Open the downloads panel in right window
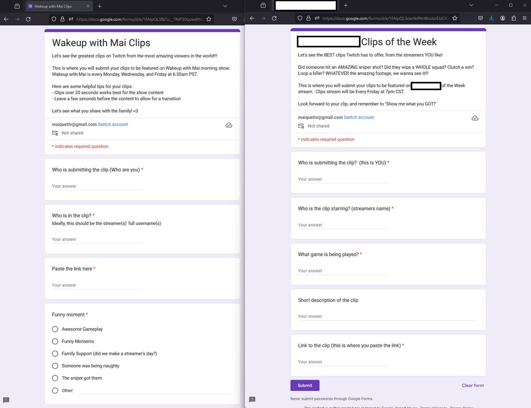 tap(492, 18)
